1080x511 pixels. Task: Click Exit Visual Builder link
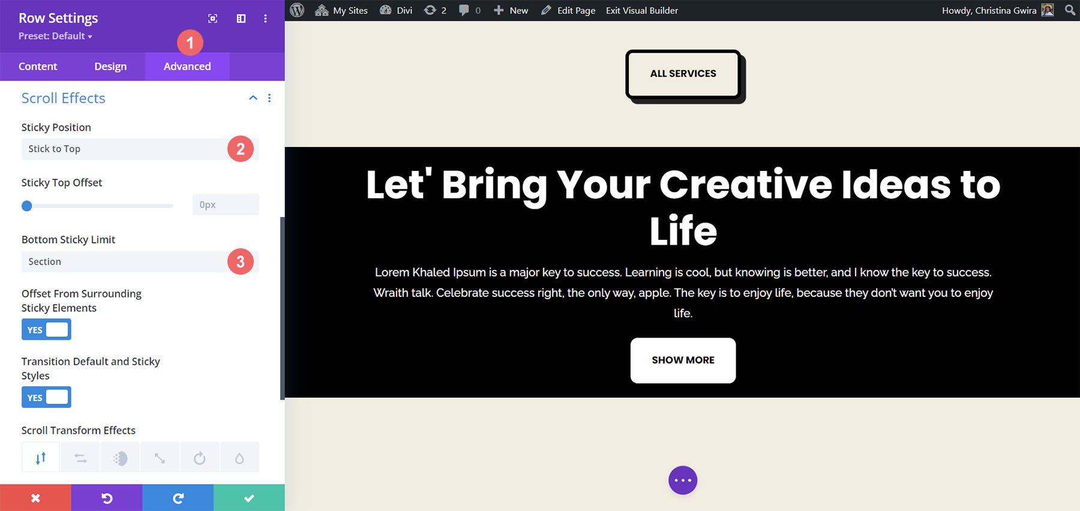coord(642,10)
